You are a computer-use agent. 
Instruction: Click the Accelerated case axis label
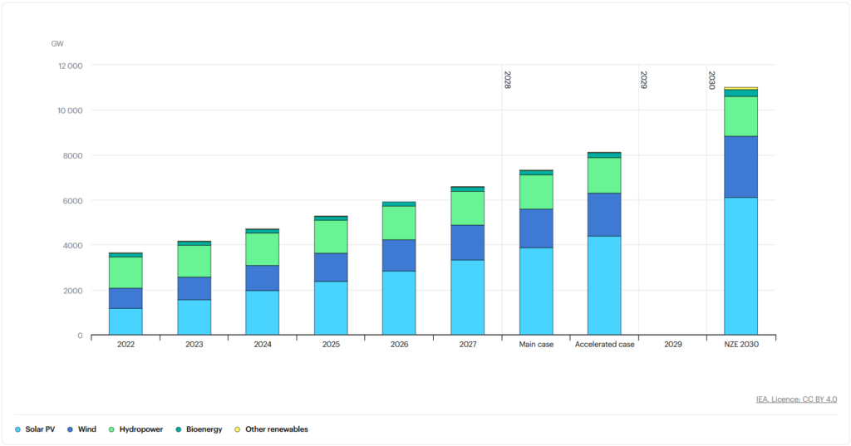coord(604,344)
